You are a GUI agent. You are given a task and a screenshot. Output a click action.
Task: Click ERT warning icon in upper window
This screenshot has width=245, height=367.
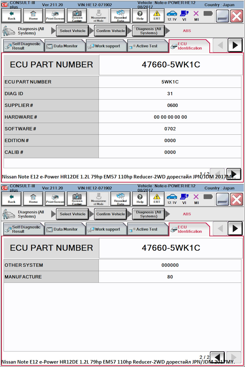pos(157,16)
